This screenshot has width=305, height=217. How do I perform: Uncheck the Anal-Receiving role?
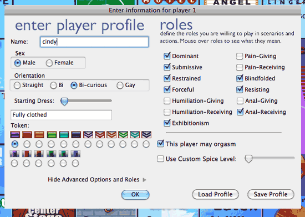(x=240, y=112)
